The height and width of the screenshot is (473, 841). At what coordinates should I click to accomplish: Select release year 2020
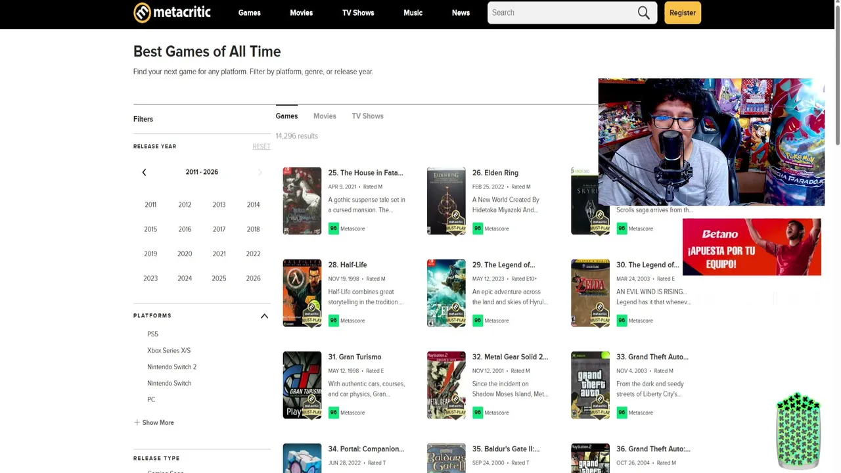pos(185,254)
